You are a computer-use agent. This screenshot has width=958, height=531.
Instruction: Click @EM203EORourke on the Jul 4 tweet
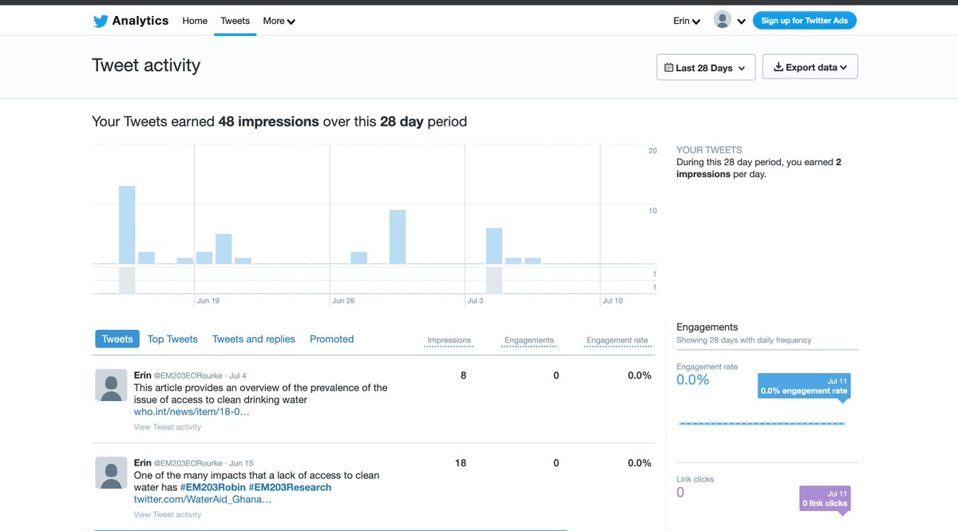(189, 375)
